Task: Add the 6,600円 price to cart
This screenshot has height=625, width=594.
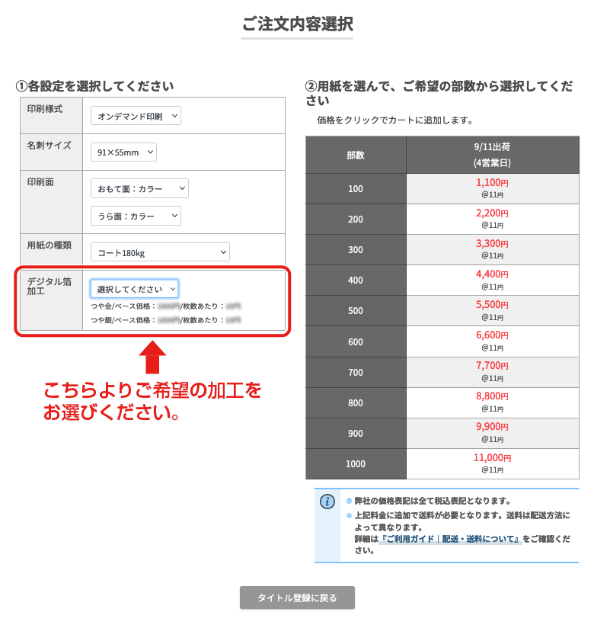Action: (x=492, y=335)
